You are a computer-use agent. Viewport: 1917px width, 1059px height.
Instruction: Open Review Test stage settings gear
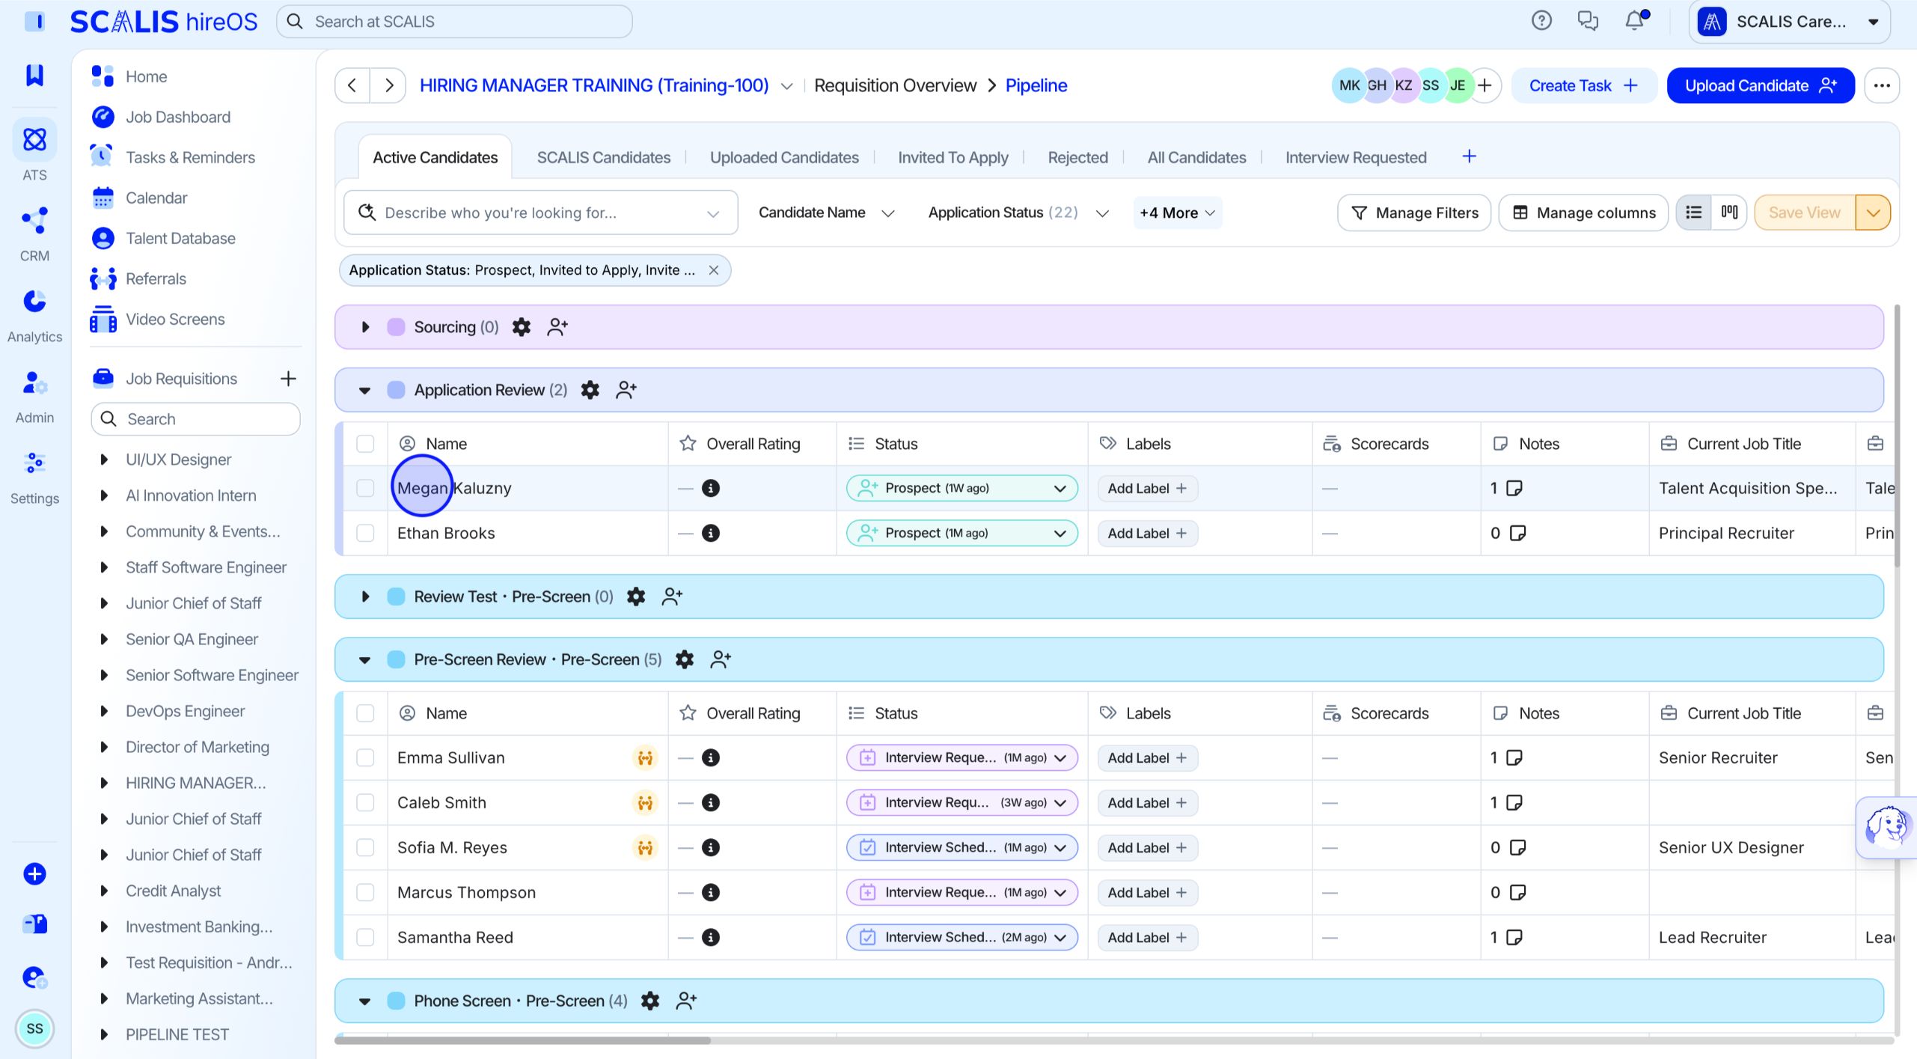[x=636, y=596]
